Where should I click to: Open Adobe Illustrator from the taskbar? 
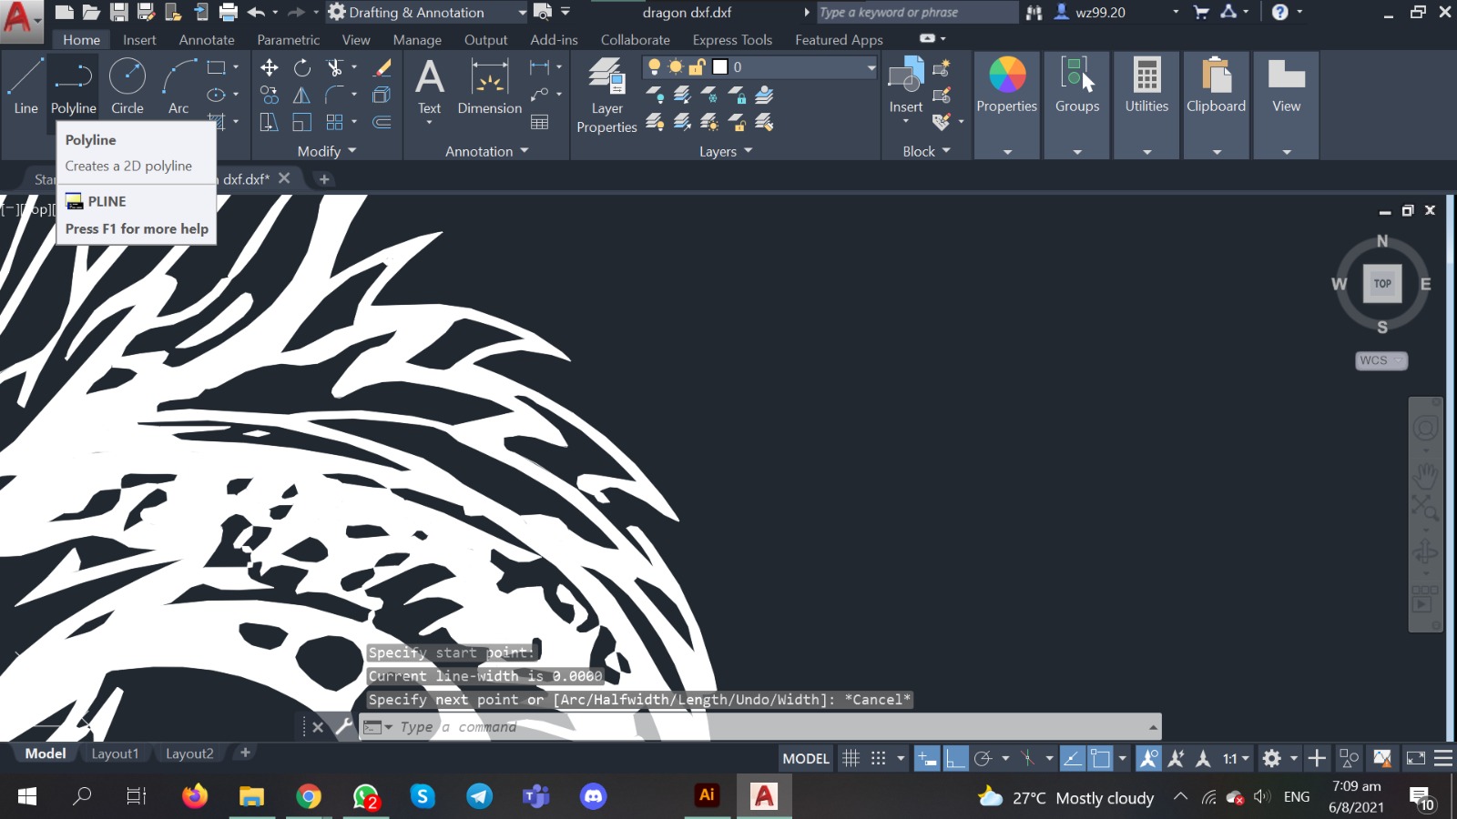(x=707, y=795)
